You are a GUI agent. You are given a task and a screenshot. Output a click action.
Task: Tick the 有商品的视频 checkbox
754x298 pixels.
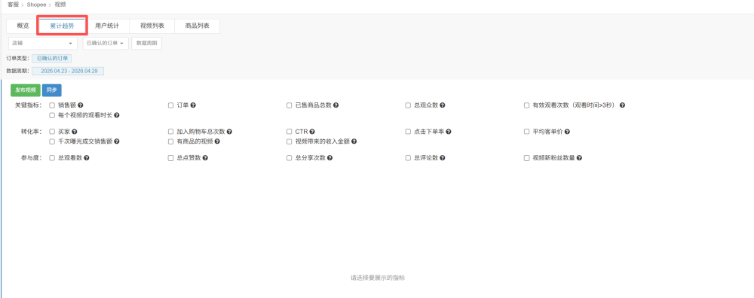170,141
